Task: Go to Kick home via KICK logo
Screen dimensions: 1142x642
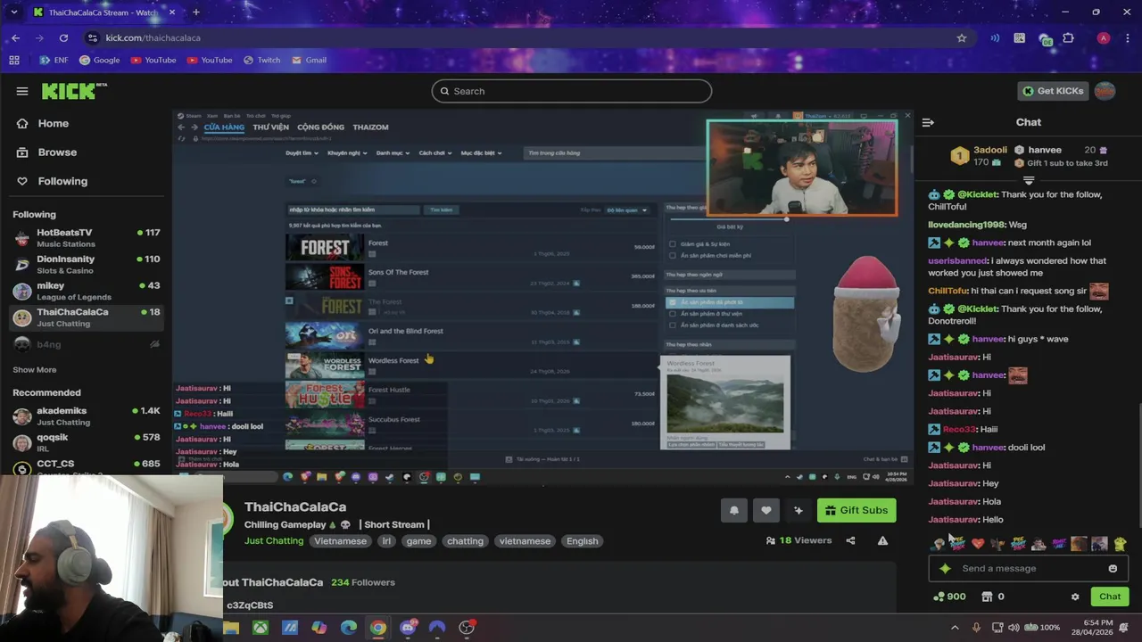Action: pyautogui.click(x=74, y=91)
